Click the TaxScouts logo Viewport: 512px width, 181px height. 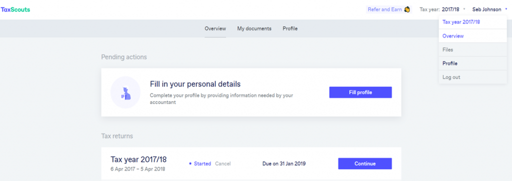coord(15,10)
